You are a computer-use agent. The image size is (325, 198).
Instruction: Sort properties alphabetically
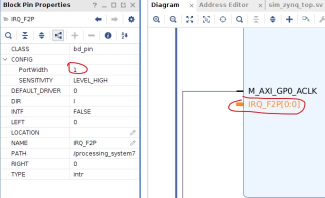(124, 35)
